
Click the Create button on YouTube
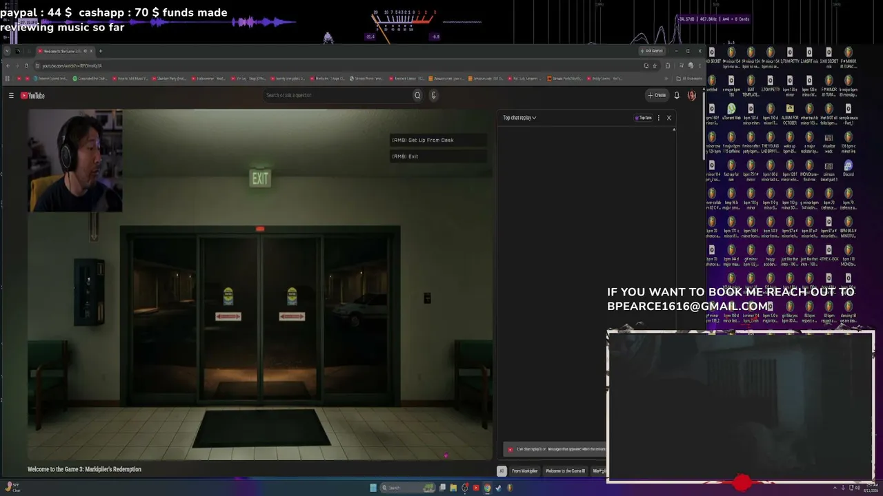(x=657, y=96)
